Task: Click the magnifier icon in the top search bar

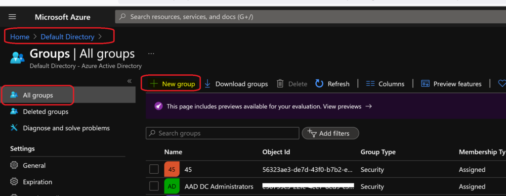Action: [x=123, y=17]
